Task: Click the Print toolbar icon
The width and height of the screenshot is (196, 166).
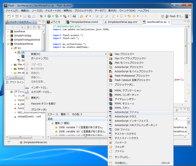Action: point(34,16)
